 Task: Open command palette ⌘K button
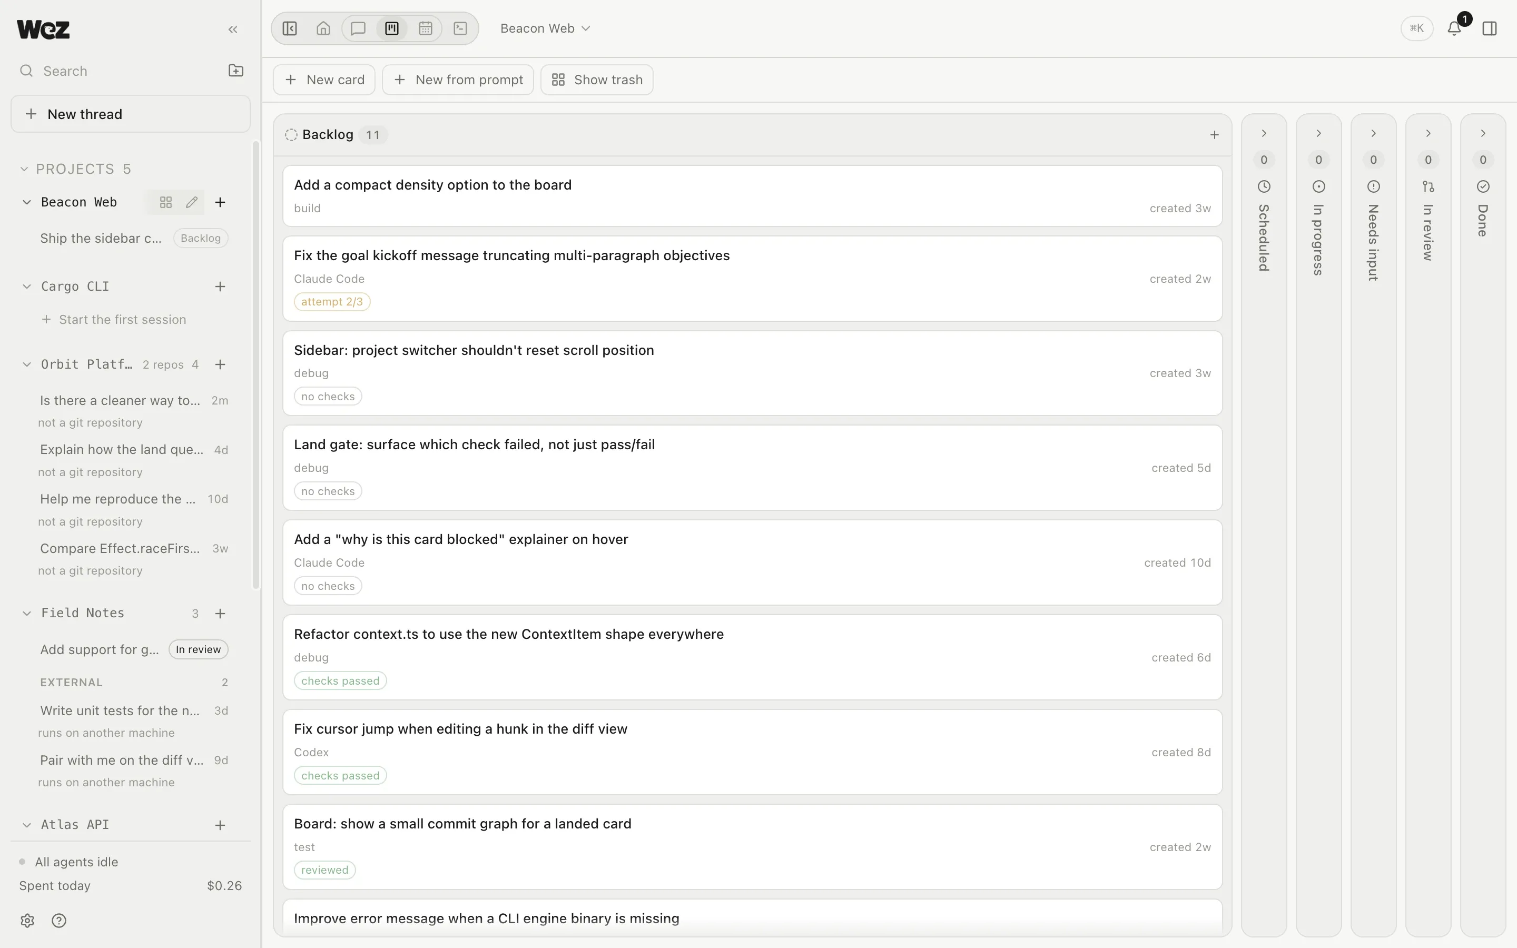(x=1417, y=28)
